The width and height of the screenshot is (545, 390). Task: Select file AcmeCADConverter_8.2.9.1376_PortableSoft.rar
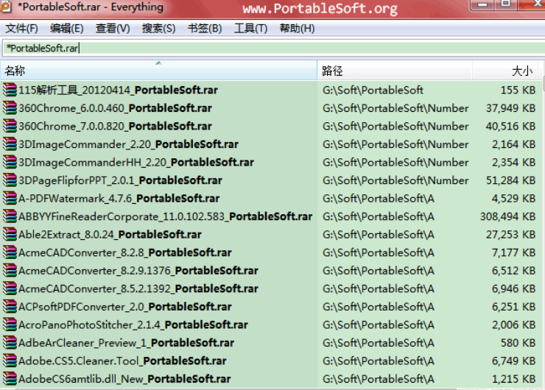[138, 271]
